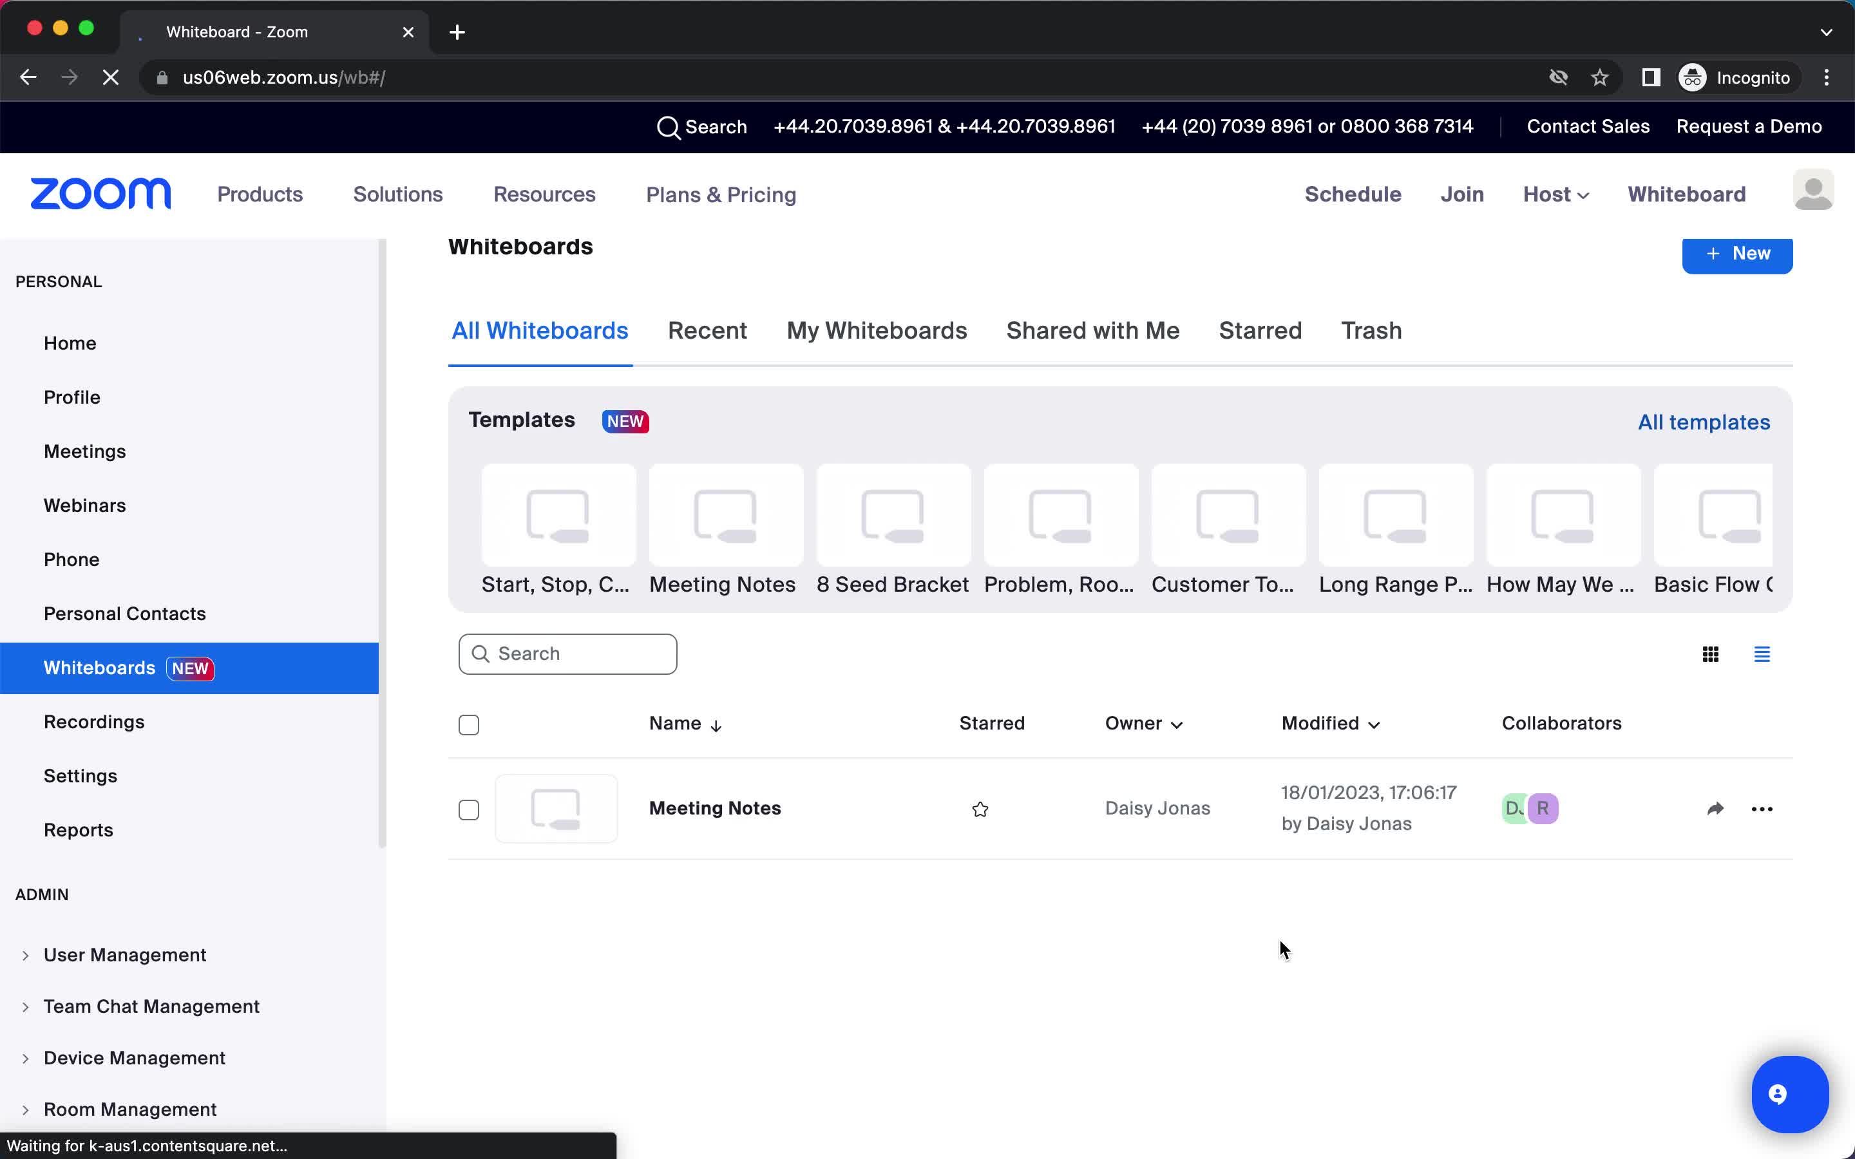Expand the Device Management section
The height and width of the screenshot is (1159, 1855).
coord(26,1057)
